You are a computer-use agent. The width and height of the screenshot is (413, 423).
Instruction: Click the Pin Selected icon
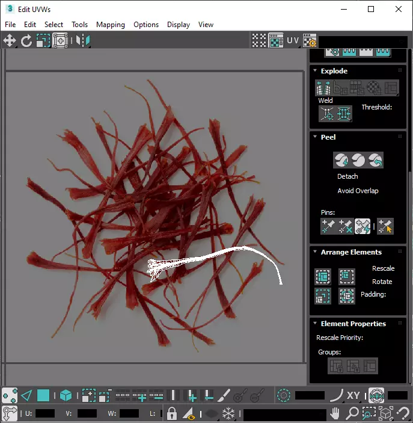(328, 226)
